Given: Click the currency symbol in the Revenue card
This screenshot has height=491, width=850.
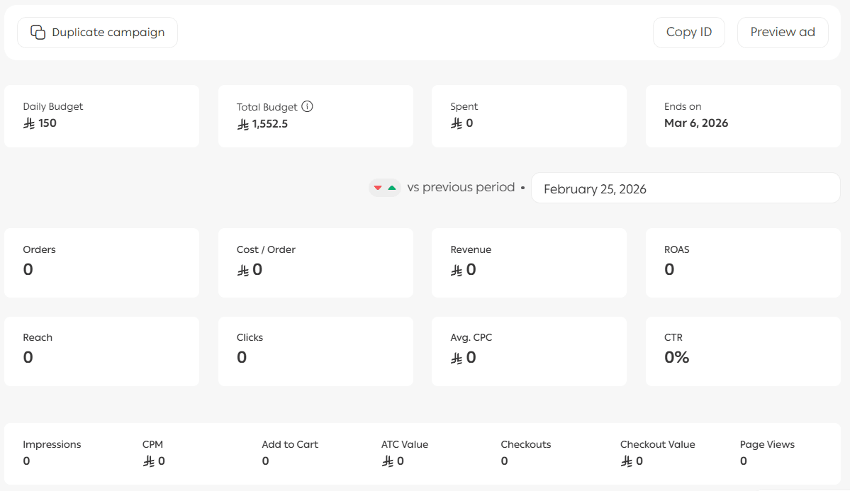Looking at the screenshot, I should point(457,270).
